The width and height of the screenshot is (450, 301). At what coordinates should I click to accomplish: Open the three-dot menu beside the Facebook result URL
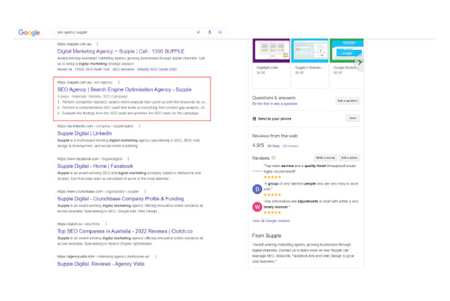[x=129, y=159]
